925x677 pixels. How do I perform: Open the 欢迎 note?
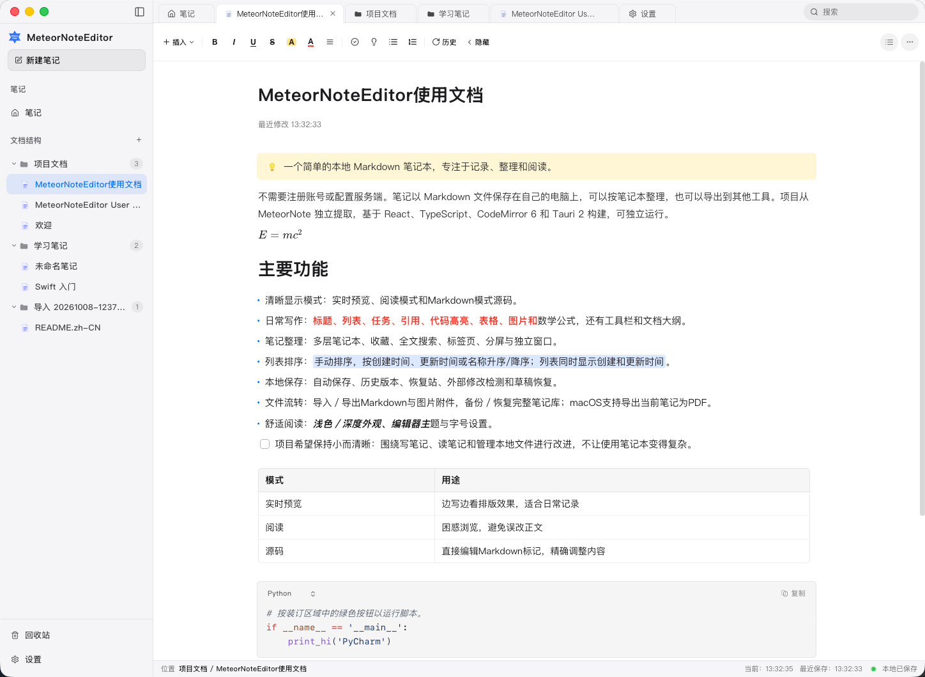pos(77,225)
